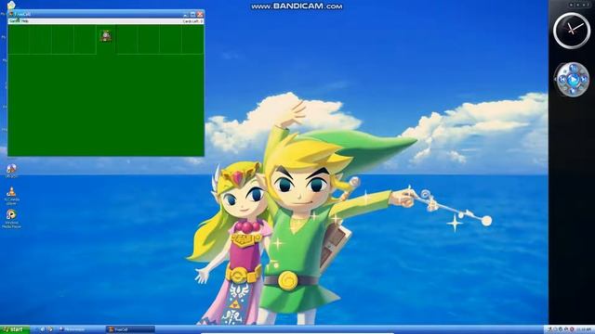Click first quick launch icon on taskbar

(x=43, y=329)
